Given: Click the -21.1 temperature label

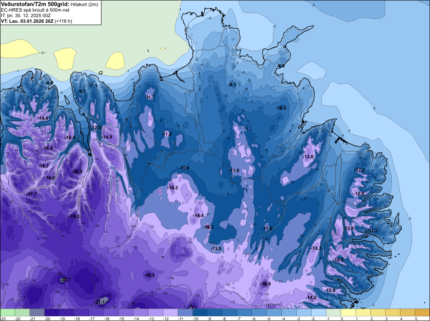Looking at the screenshot, I should (100, 302).
